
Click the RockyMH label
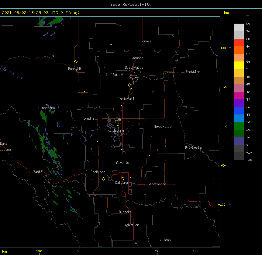(x=74, y=69)
